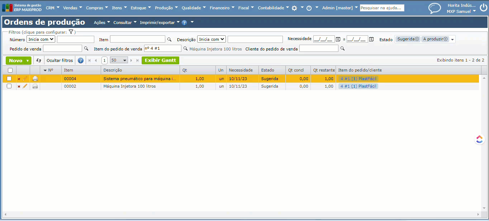Click the Item do pedido de venda field
The height and width of the screenshot is (221, 489).
point(162,48)
